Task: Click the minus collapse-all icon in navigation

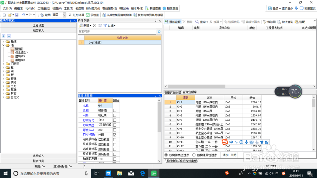Action: (9, 36)
